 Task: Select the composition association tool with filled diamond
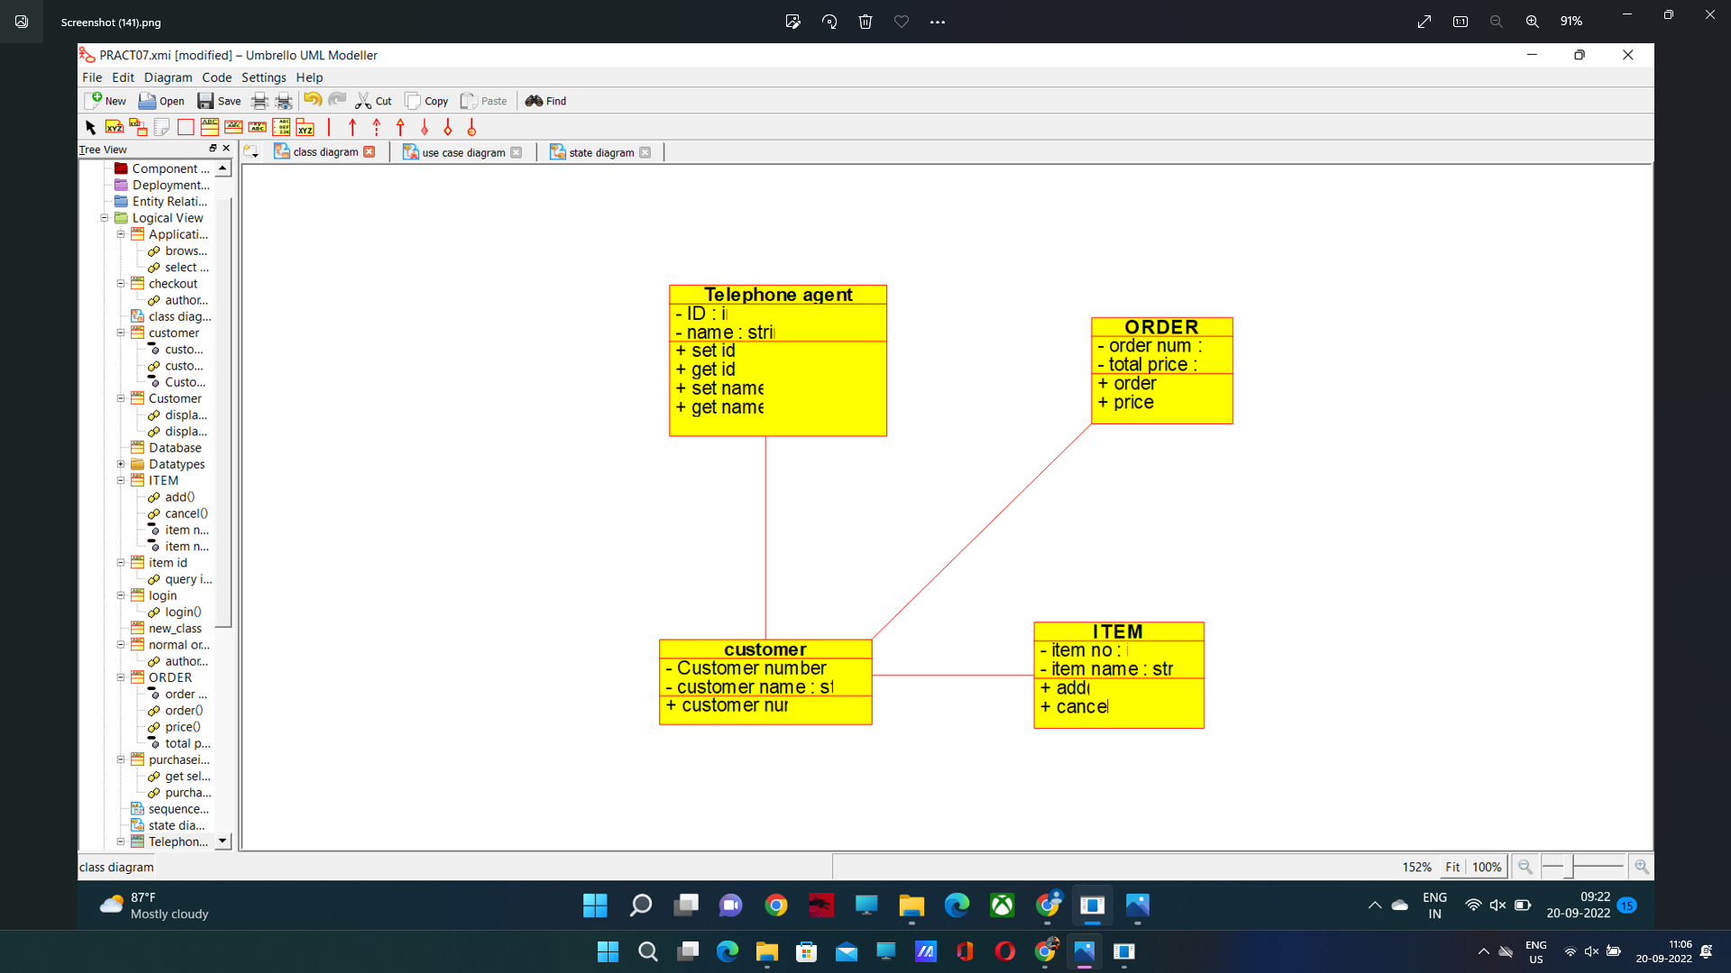(424, 127)
